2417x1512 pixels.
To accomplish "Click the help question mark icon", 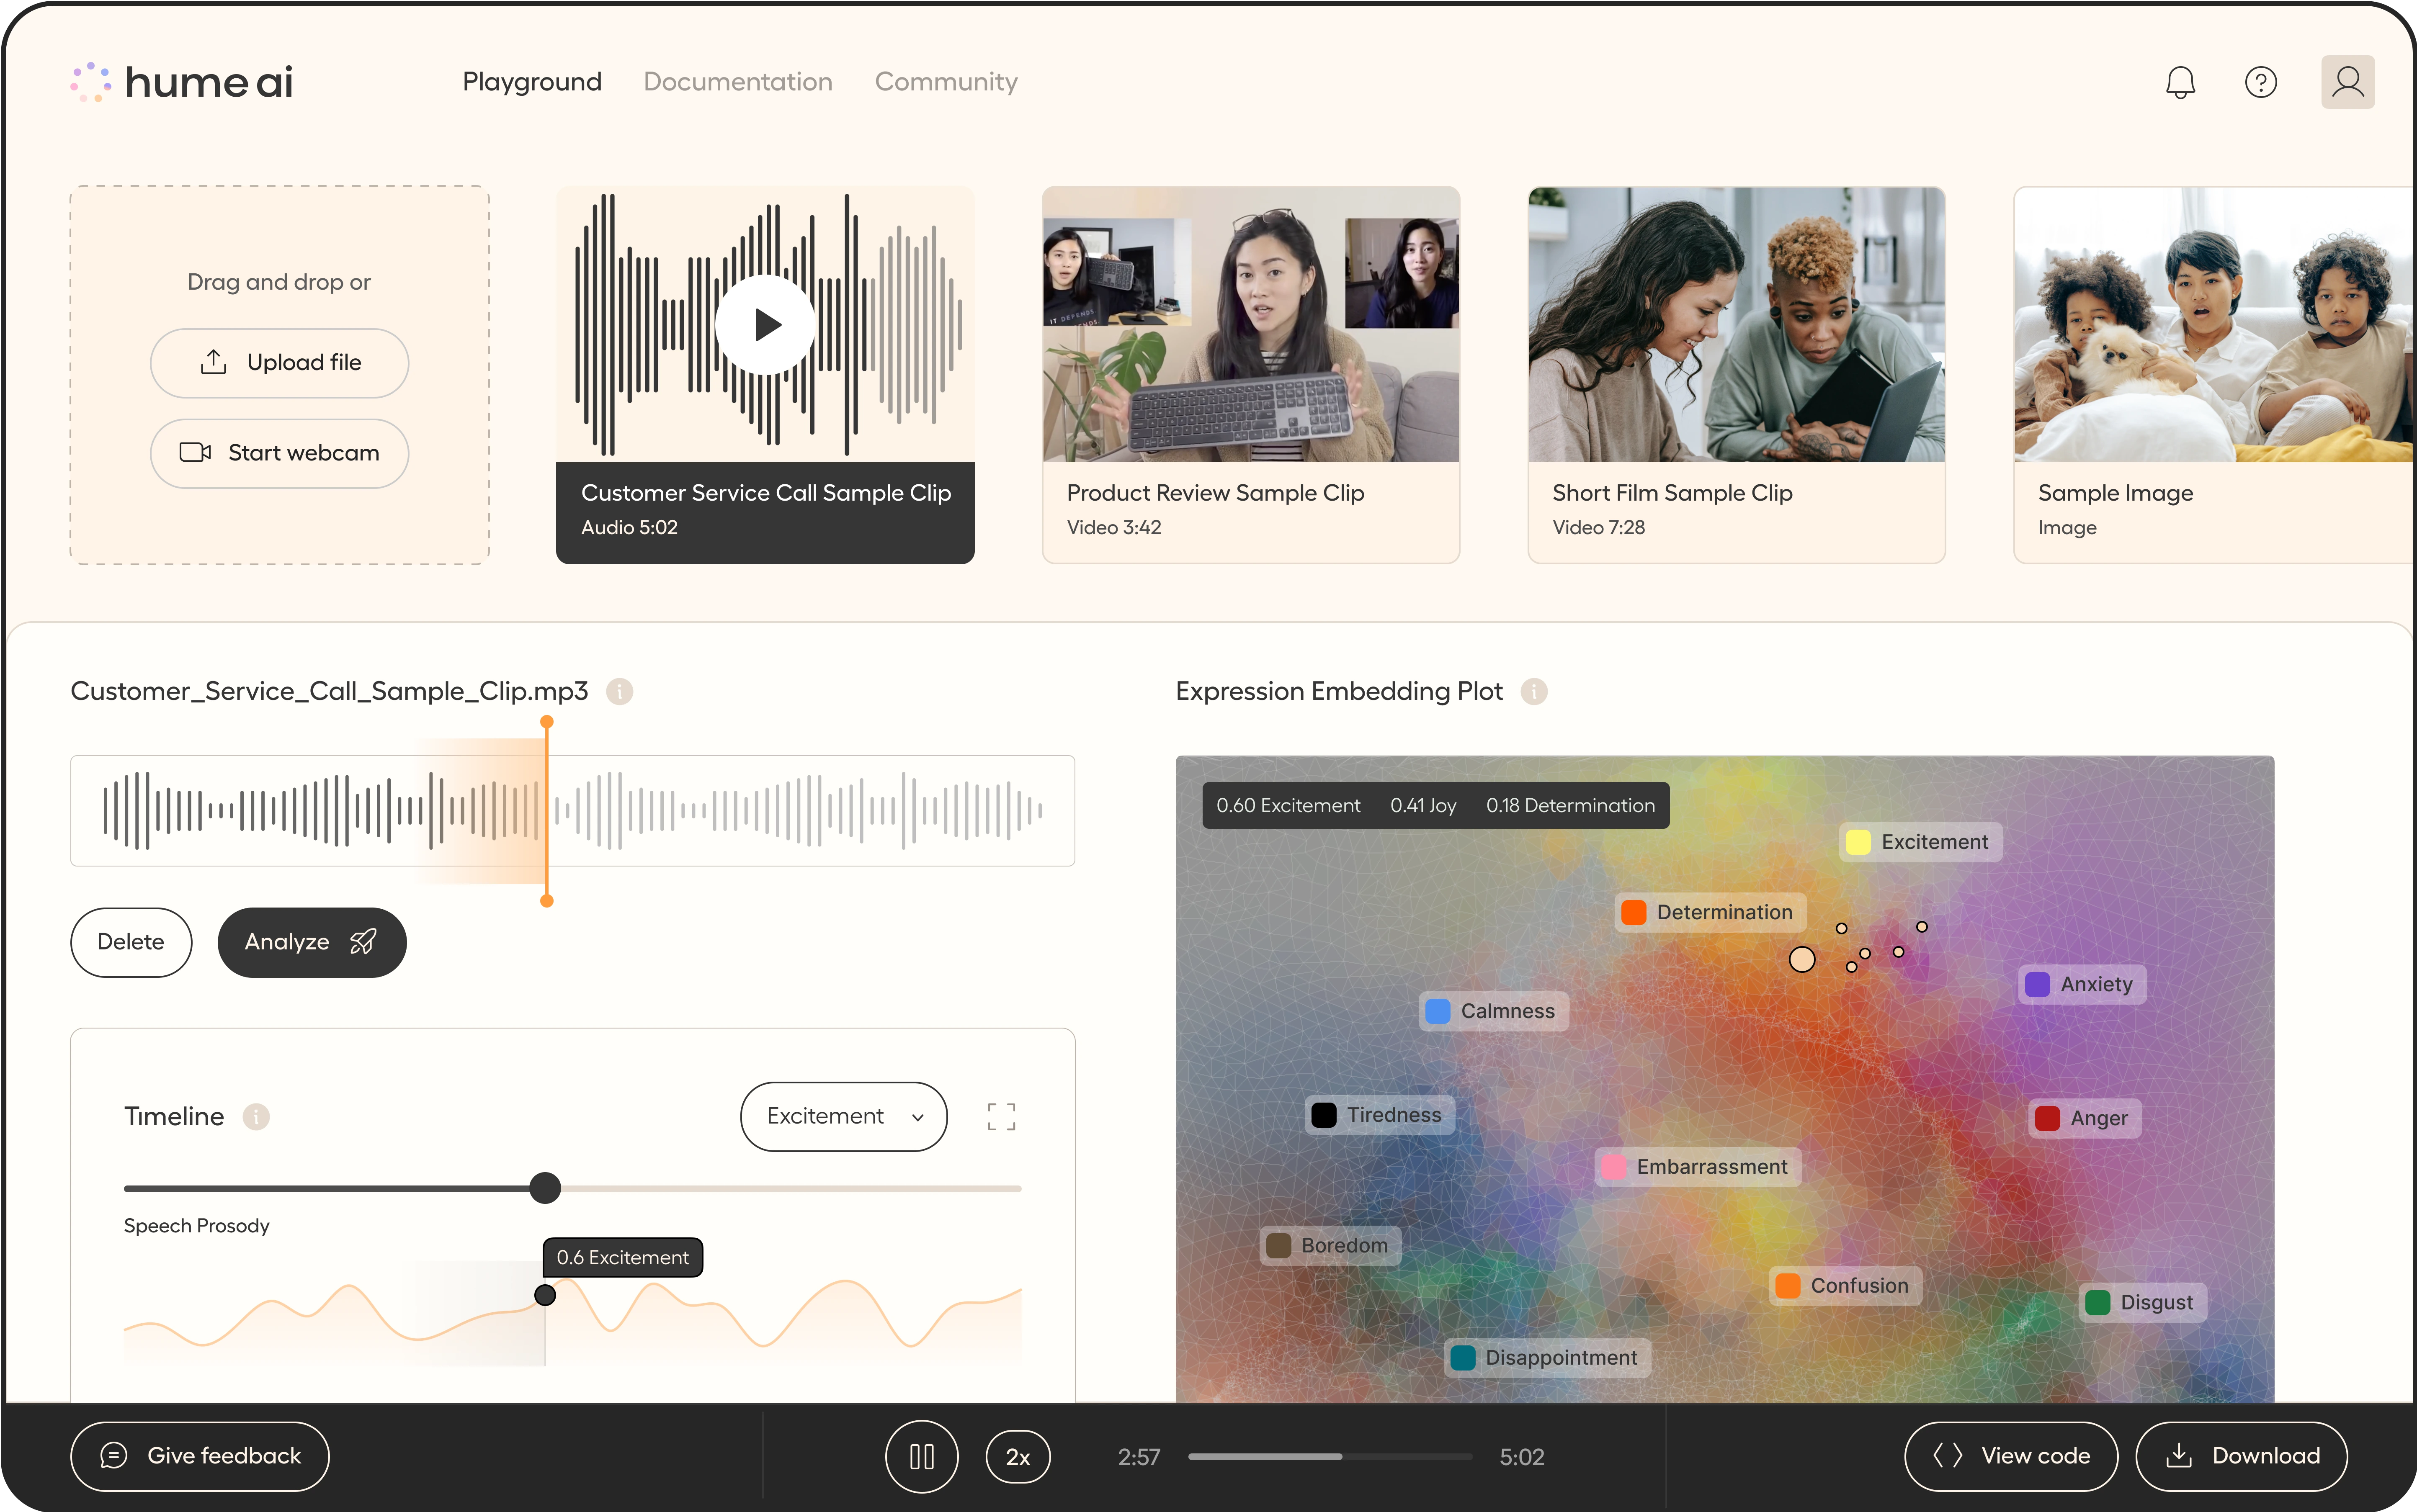I will pos(2260,82).
